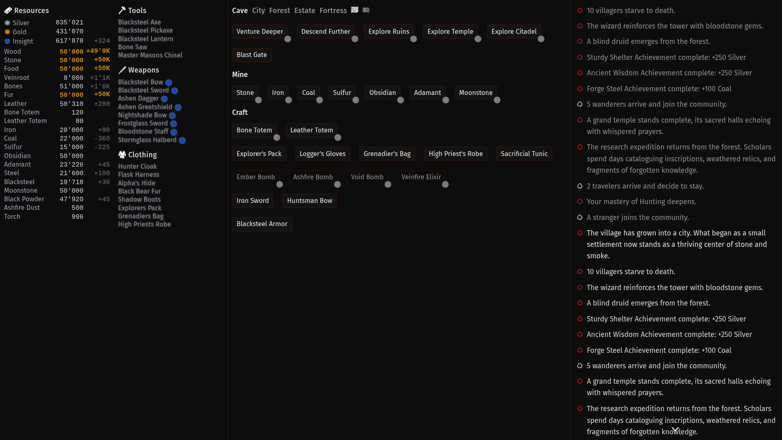Click gray dot on Venture Deeper button
Viewport: 782px width, 440px height.
[x=288, y=39]
